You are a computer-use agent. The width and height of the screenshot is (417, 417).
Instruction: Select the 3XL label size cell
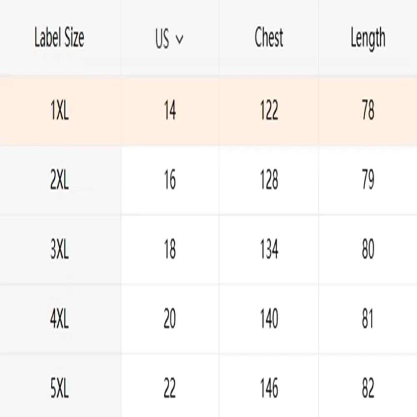click(x=59, y=250)
